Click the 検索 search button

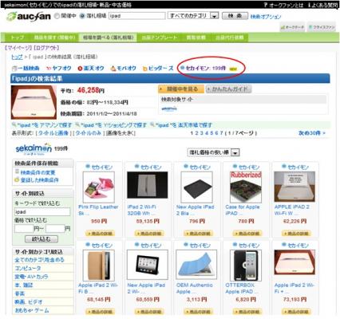click(235, 16)
